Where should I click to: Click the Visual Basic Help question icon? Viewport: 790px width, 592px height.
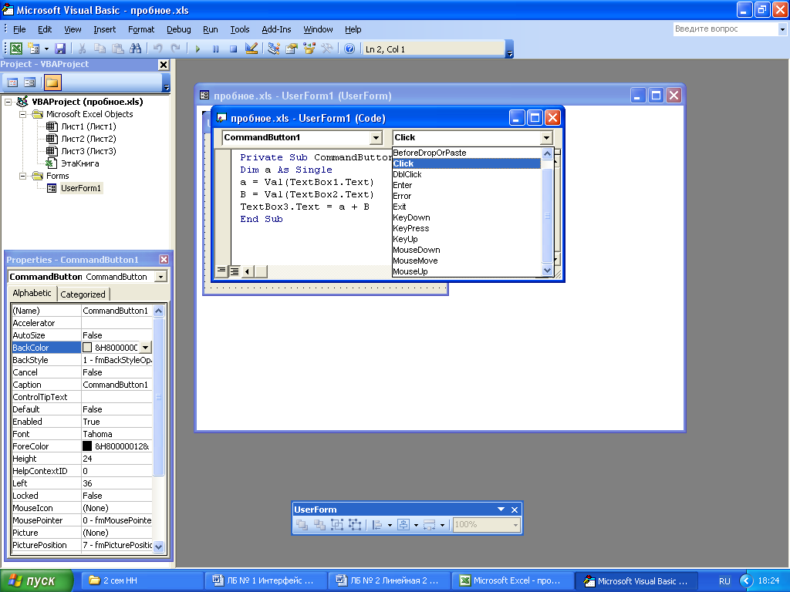[349, 49]
